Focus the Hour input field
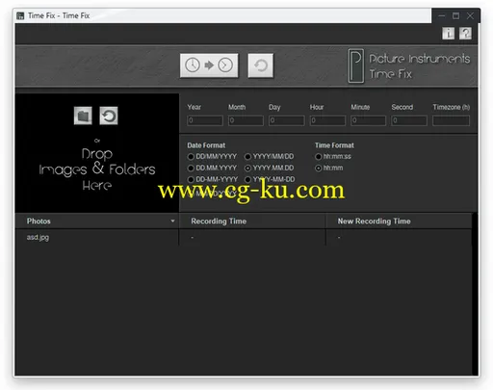The image size is (493, 390). point(327,120)
